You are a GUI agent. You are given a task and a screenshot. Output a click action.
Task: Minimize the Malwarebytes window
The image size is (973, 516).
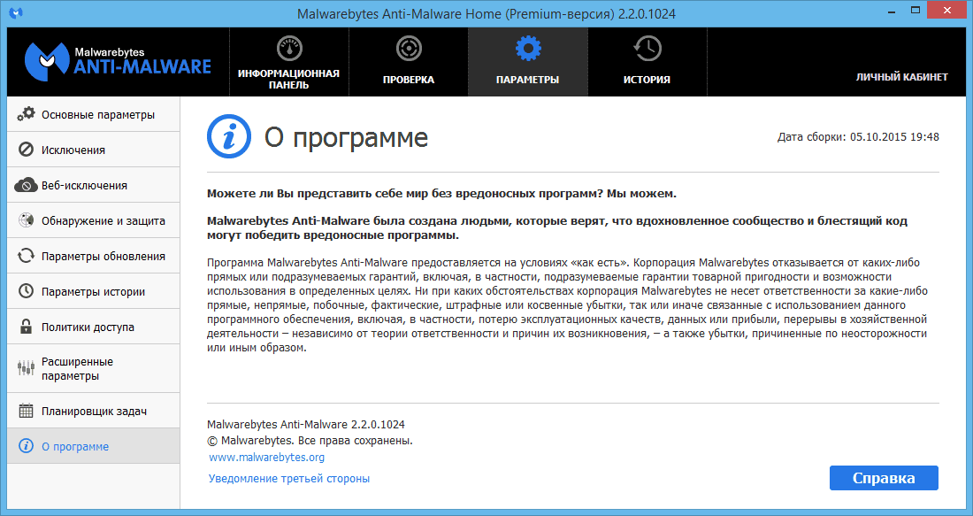892,12
